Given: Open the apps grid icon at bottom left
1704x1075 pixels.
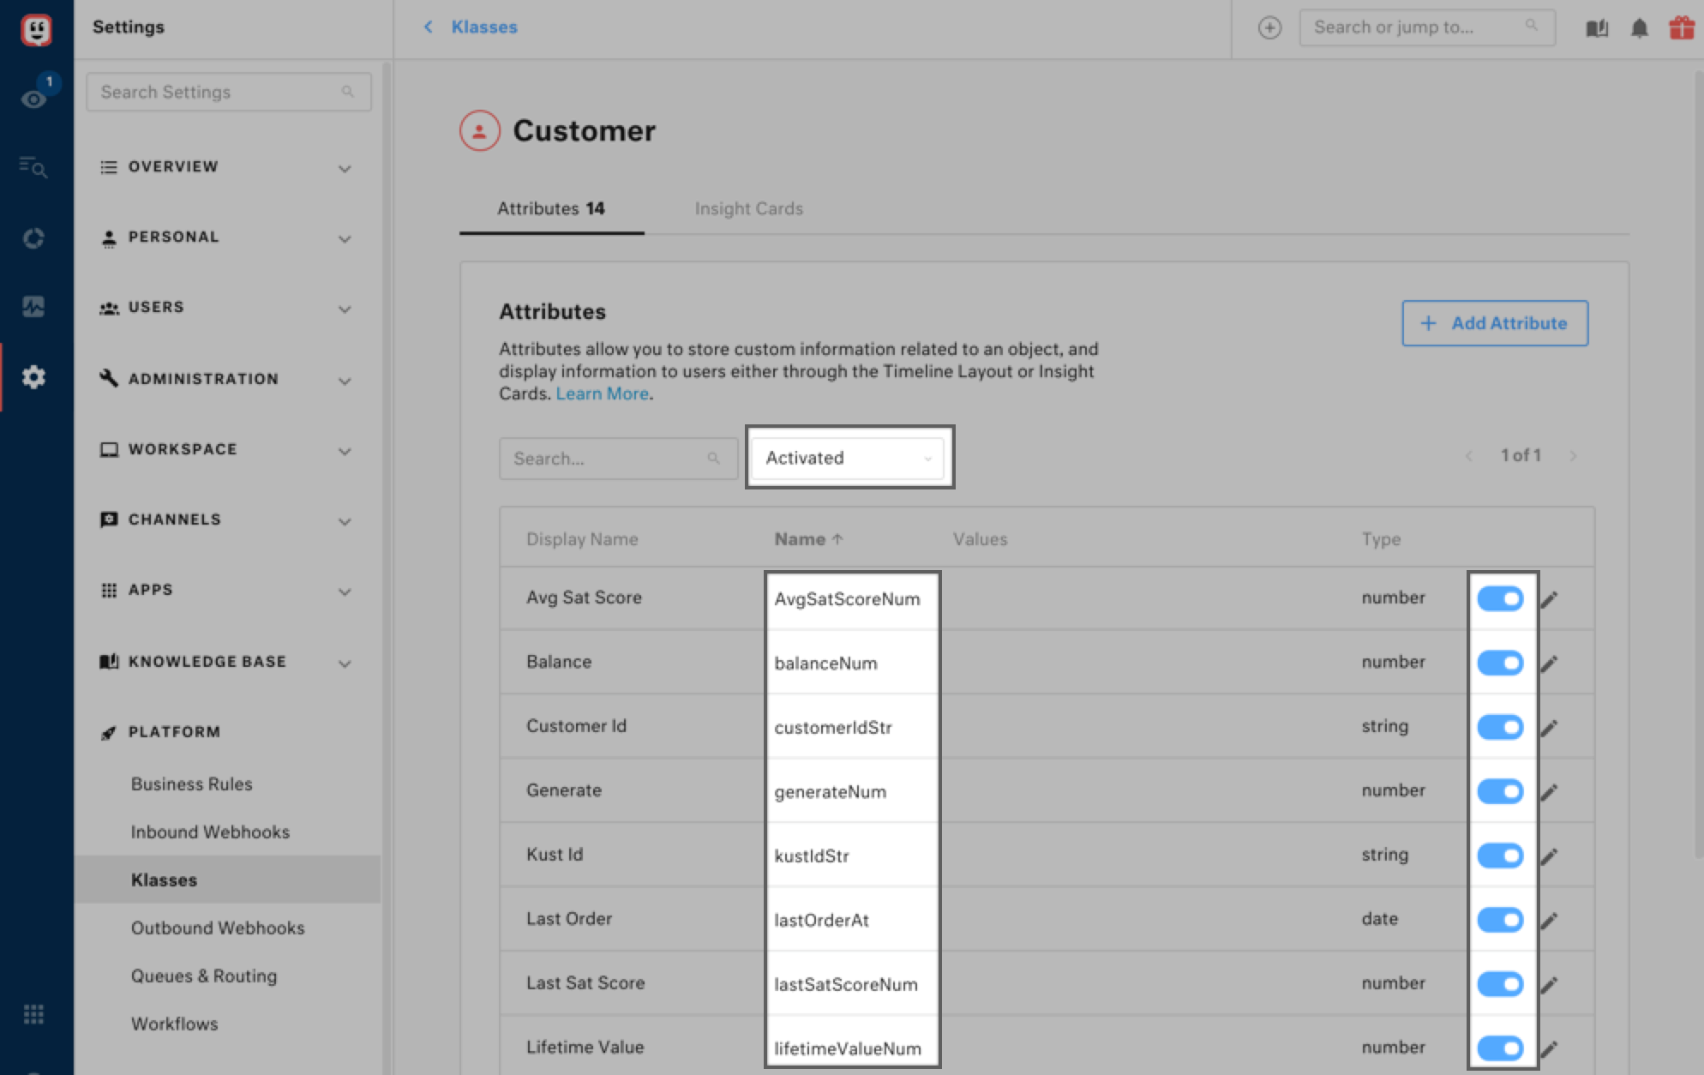Looking at the screenshot, I should pyautogui.click(x=33, y=1014).
